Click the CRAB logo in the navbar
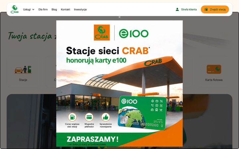This screenshot has width=239, height=149. point(15,9)
